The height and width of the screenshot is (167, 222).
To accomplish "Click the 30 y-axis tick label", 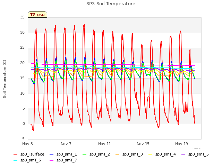I will [22, 32].
